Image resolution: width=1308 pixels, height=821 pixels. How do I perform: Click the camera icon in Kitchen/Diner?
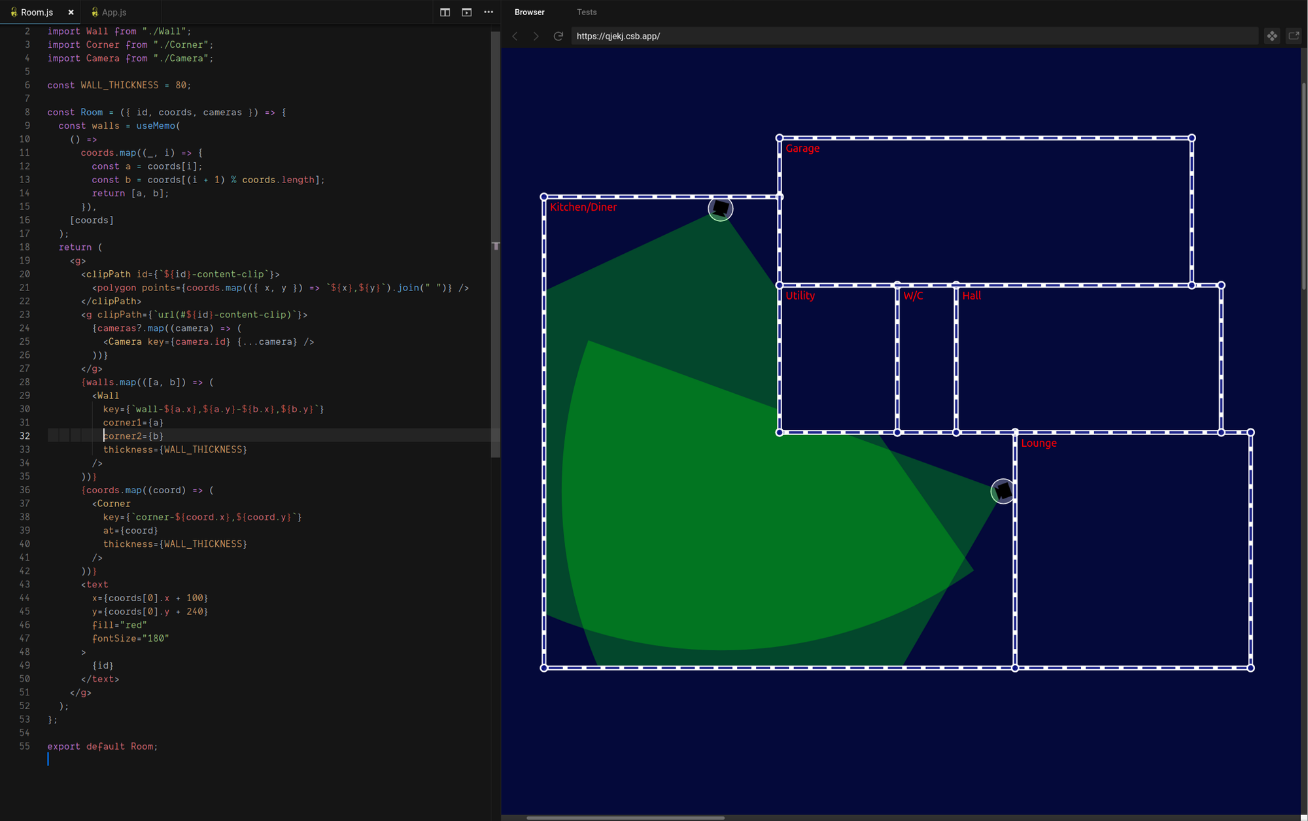(720, 209)
